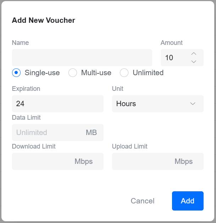
Task: Click the Name field label
Action: (20, 43)
